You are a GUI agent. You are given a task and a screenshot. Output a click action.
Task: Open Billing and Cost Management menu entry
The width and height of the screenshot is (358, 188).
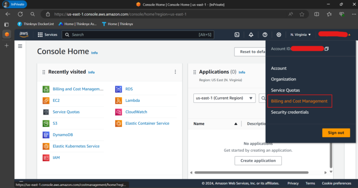299,101
